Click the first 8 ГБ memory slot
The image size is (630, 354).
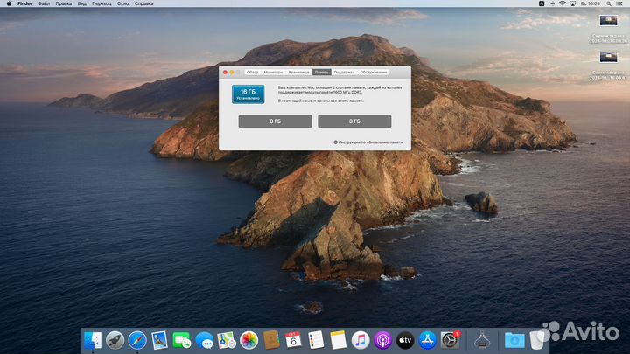(276, 121)
